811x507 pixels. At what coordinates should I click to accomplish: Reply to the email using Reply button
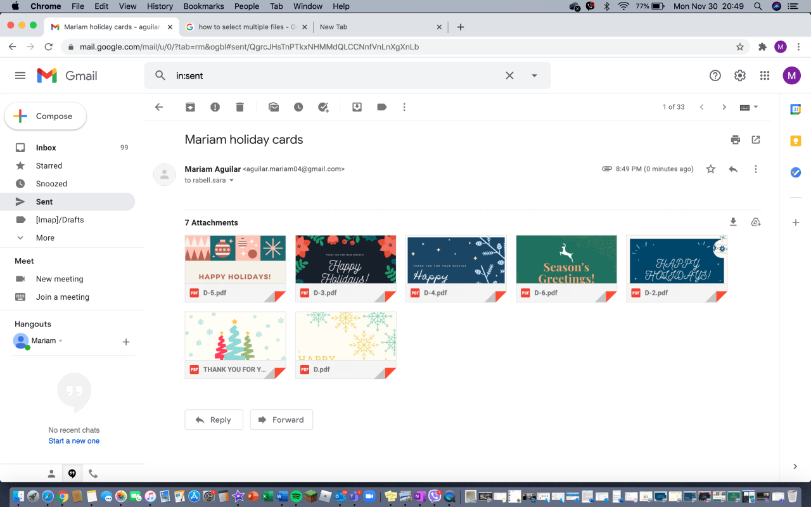(214, 420)
